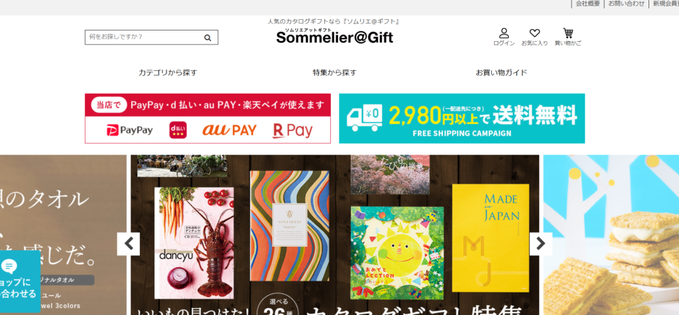Expand お買い物ガイド menu
679x315 pixels.
[501, 73]
